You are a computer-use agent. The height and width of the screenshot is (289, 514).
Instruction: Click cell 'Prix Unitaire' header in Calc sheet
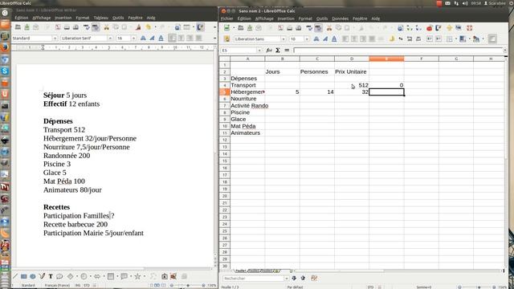click(351, 71)
